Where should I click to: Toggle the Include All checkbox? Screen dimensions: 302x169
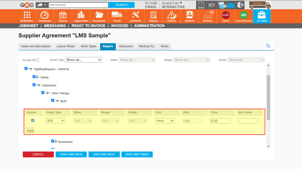click(x=37, y=60)
